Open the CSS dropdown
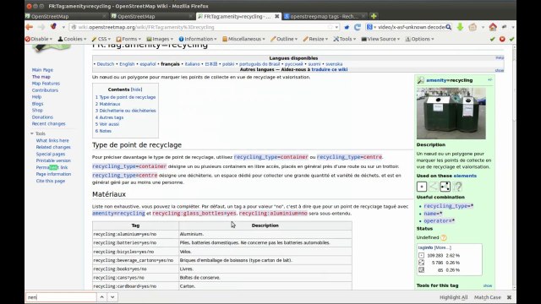 [x=101, y=39]
